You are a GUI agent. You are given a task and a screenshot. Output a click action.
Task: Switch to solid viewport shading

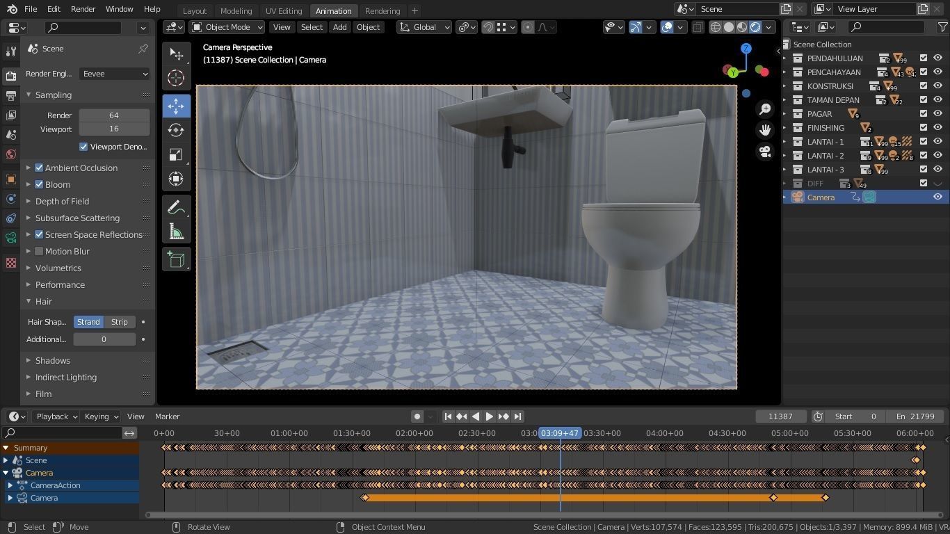coord(729,27)
